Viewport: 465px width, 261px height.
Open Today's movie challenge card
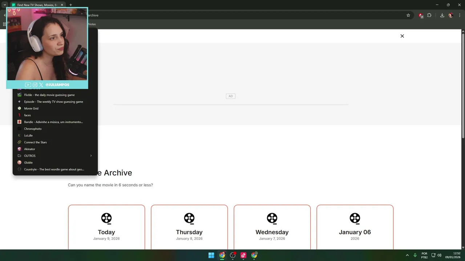click(106, 227)
